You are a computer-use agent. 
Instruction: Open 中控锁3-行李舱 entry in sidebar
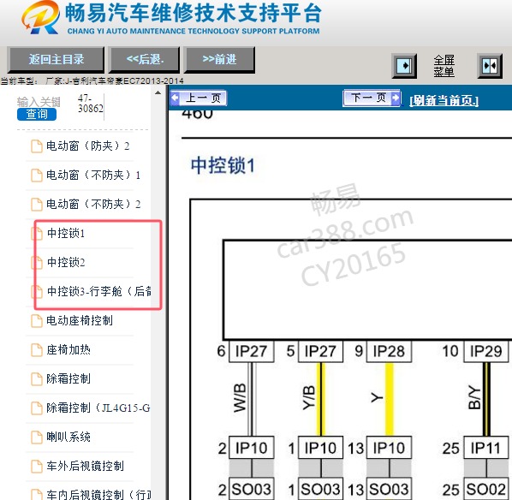99,291
